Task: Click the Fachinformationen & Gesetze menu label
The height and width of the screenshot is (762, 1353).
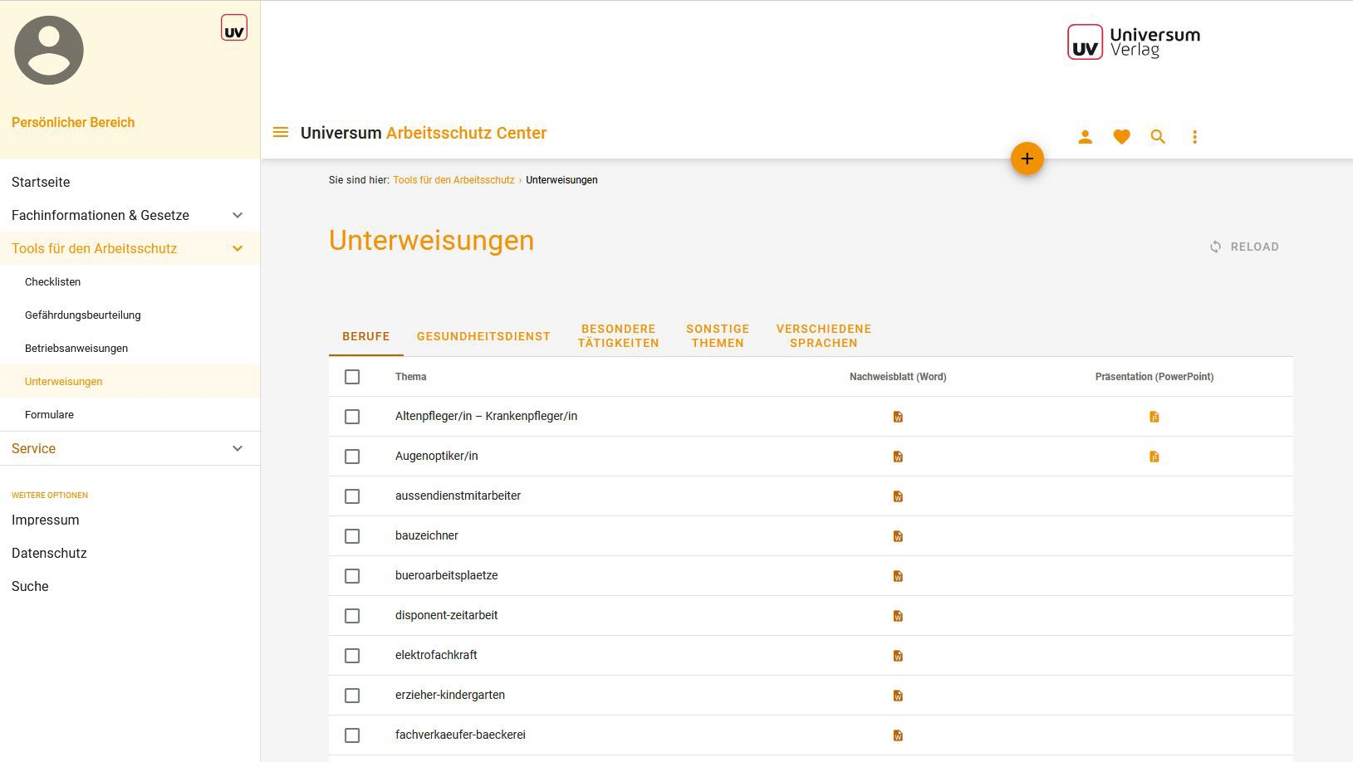Action: pos(100,215)
